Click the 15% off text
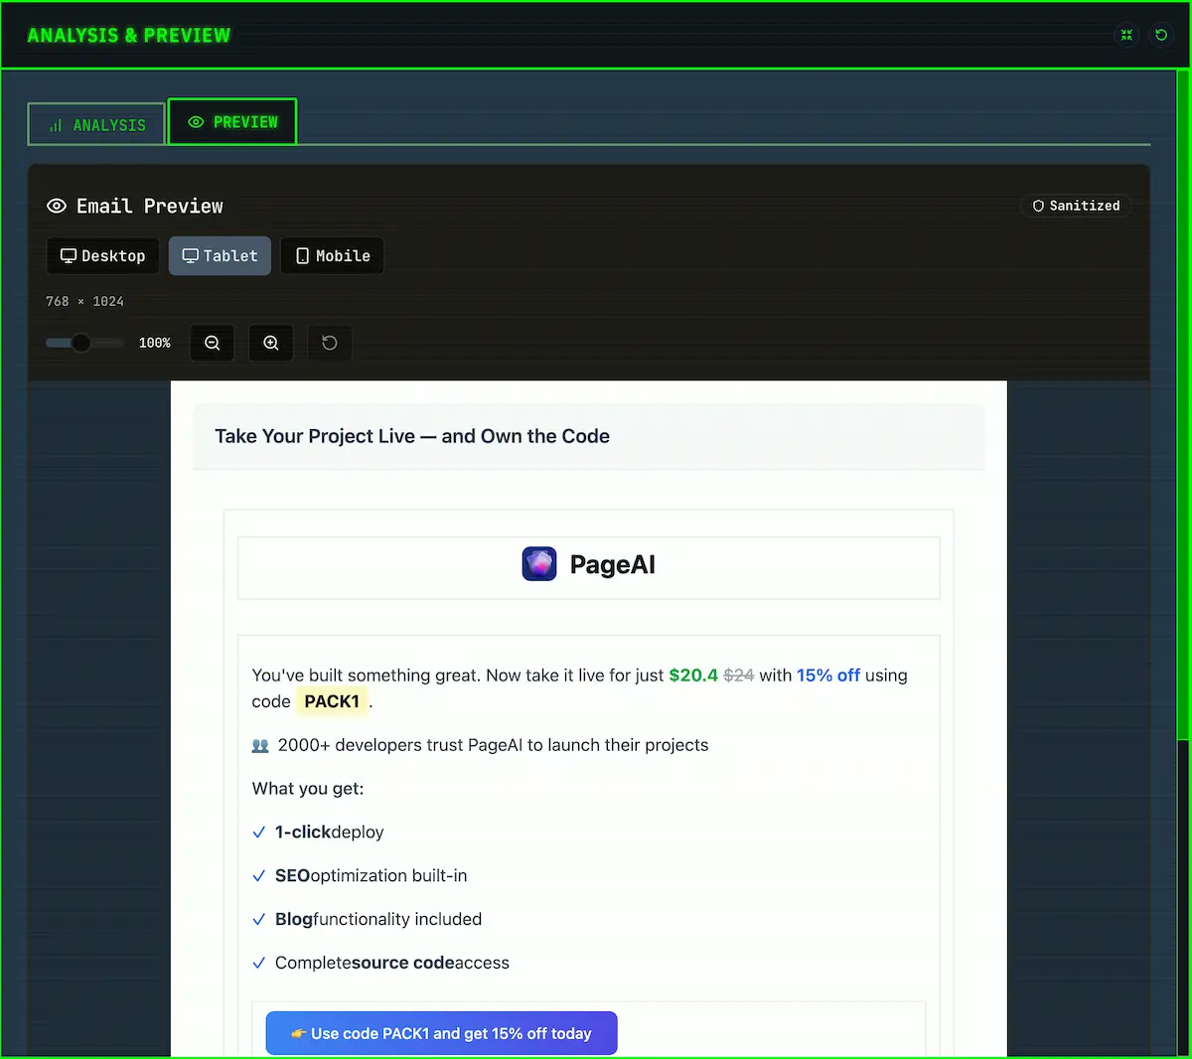Viewport: 1192px width, 1059px height. pyautogui.click(x=828, y=676)
